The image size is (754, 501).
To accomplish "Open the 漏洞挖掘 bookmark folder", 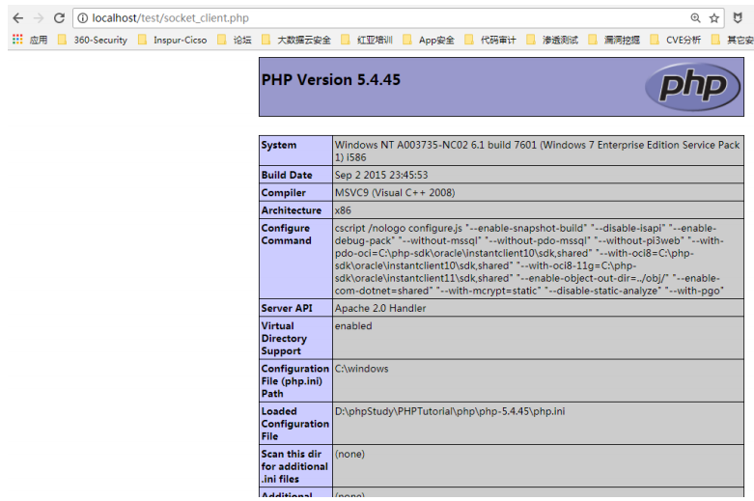I will (614, 40).
